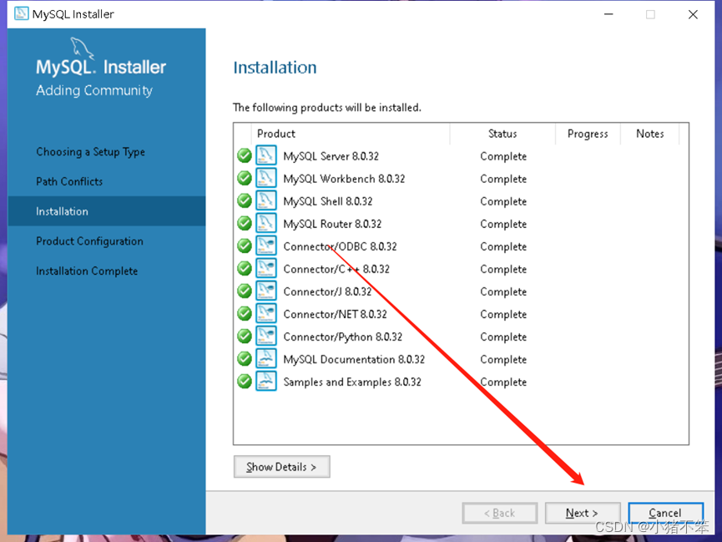
Task: Click Complete status for MySQL Documentation
Action: [x=503, y=359]
